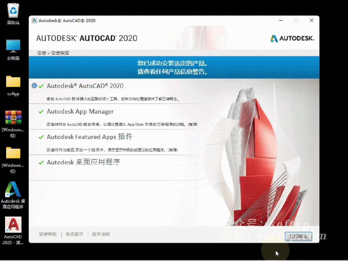Click the App Manager description mentioning App Store
Screen dimensions: 348x261
tap(122, 124)
